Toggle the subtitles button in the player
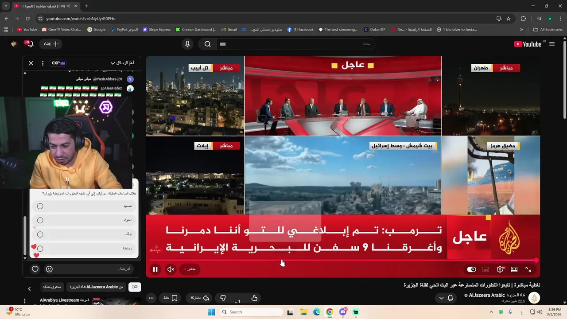Screen dimensions: 567x319 coord(486,269)
